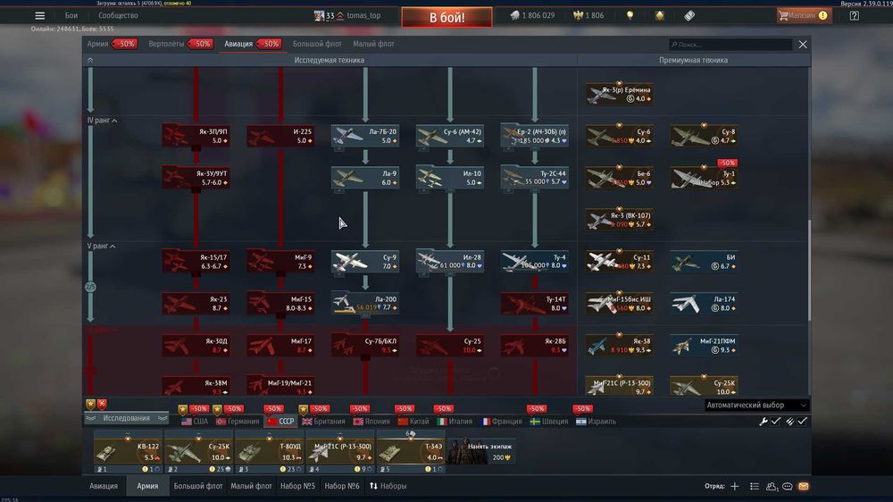
Task: Select the Ил-10 aircraft
Action: click(x=450, y=178)
